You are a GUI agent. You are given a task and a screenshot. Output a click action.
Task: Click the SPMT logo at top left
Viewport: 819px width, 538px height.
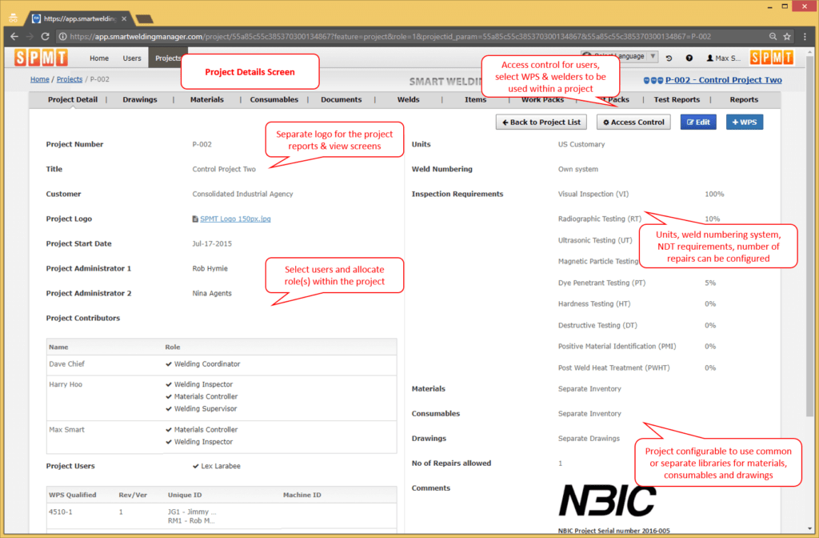coord(42,58)
